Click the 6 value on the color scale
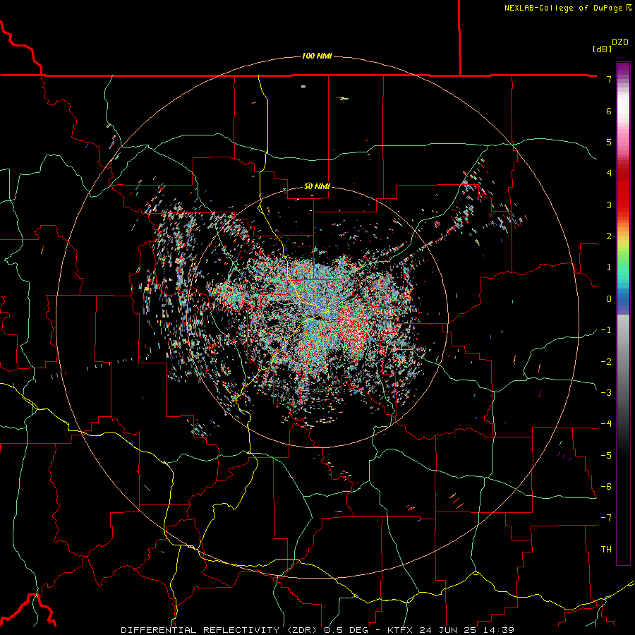This screenshot has height=635, width=635. click(x=609, y=111)
